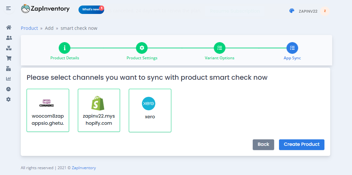Click the Add breadcrumb text
352x175 pixels.
[49, 28]
